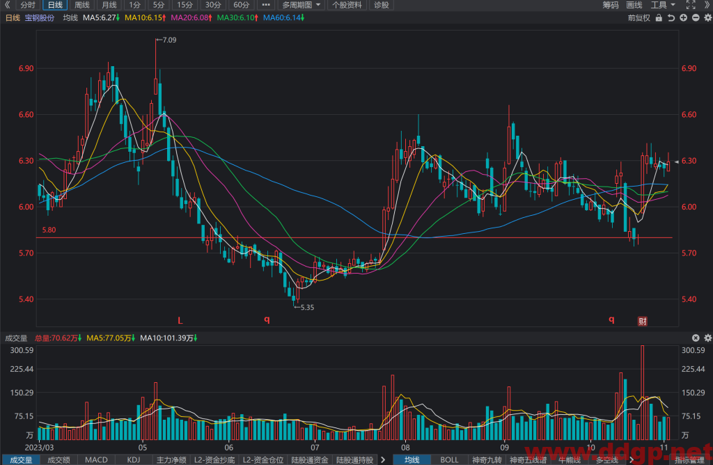713x465 pixels.
Task: Click volume MA10:101.39万 label
Action: click(x=169, y=338)
